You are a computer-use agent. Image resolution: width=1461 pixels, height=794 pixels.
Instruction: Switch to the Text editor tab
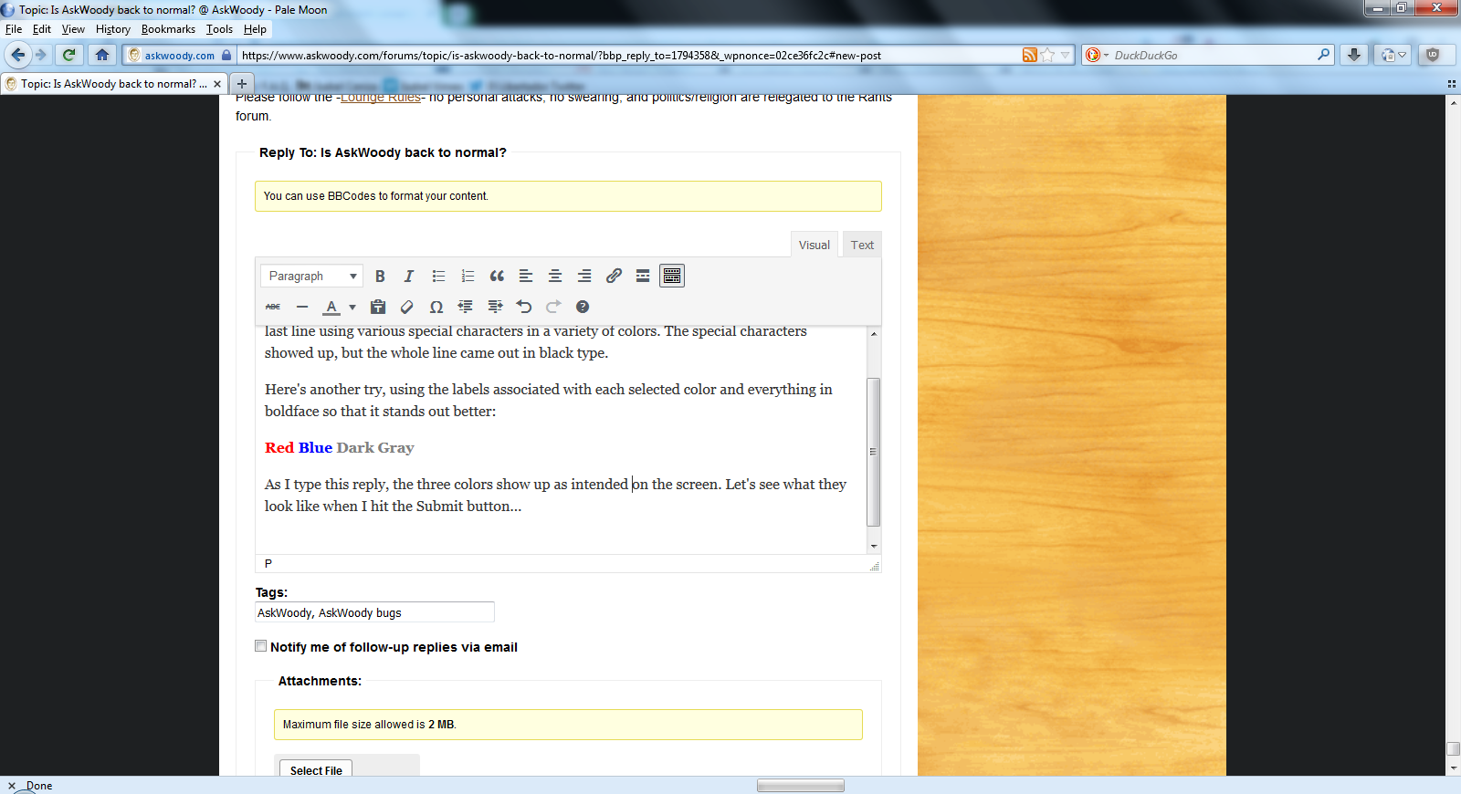(862, 246)
